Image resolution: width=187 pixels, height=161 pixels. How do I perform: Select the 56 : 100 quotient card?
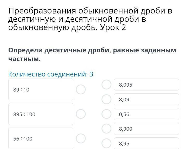(x=41, y=139)
